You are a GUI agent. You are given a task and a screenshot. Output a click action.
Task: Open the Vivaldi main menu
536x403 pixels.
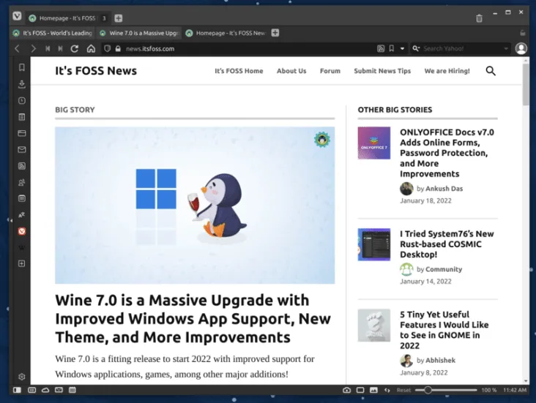point(17,17)
